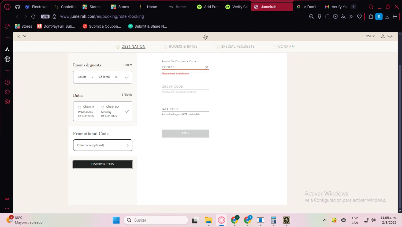
Task: Open the Check-in date Wednesday 03 SEP 2025
Action: (86, 111)
